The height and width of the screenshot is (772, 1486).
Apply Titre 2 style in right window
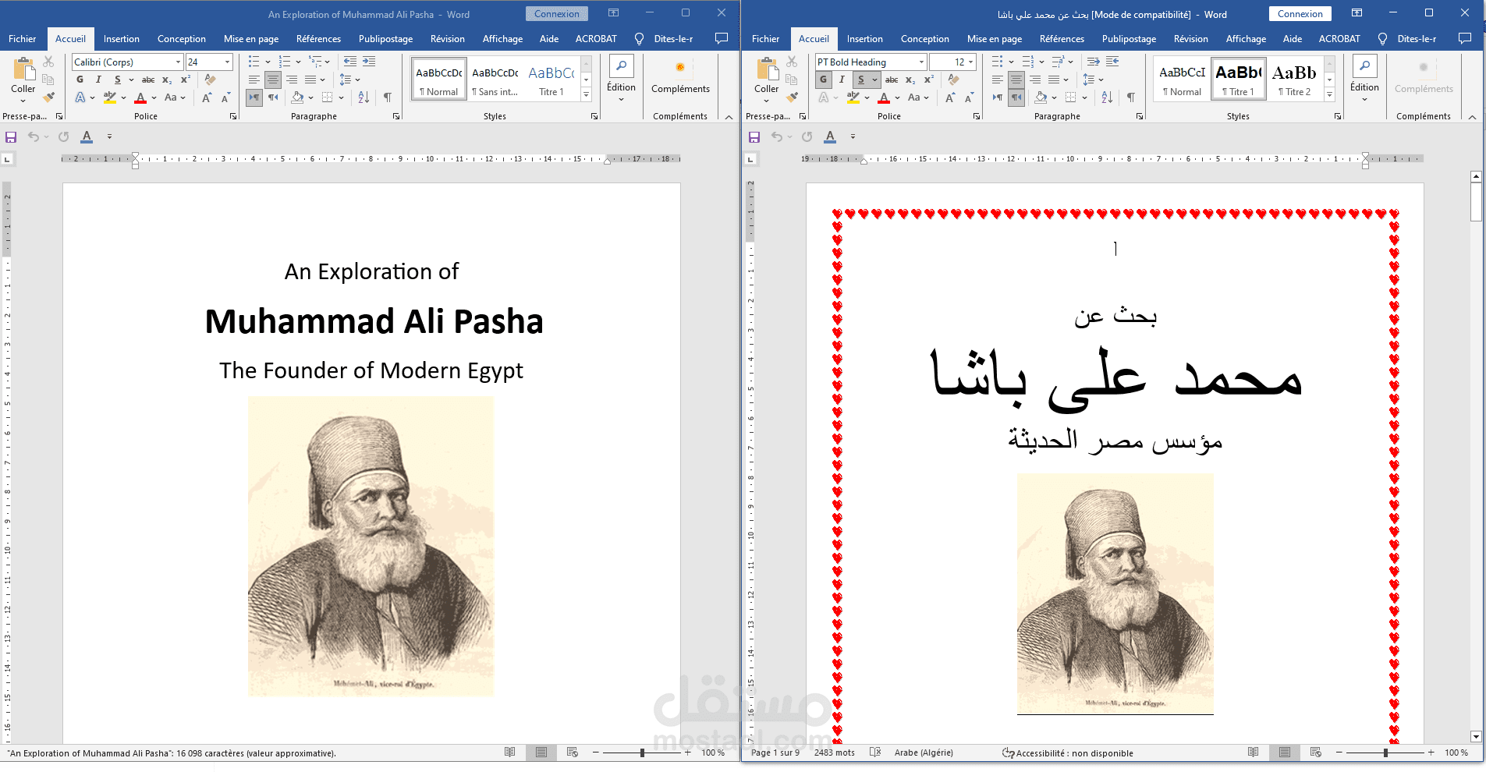coord(1294,80)
